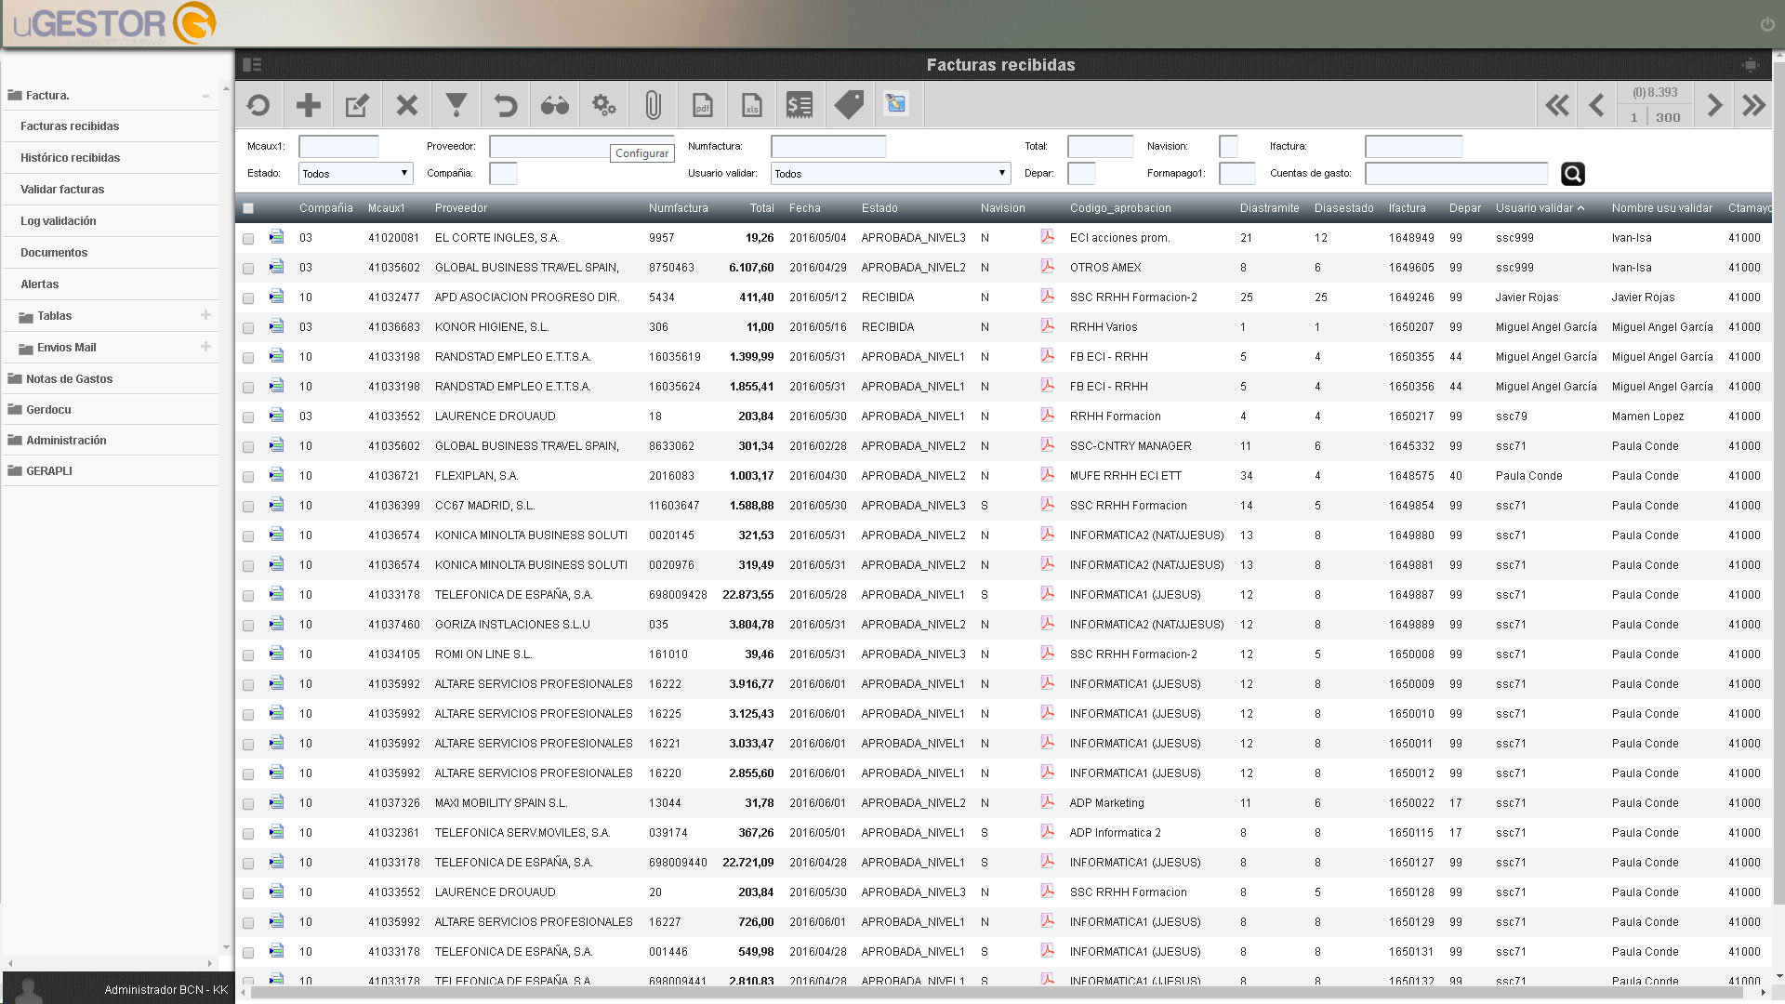Screen dimensions: 1785x1004
Task: Click the delete X toolbar icon
Action: pos(406,105)
